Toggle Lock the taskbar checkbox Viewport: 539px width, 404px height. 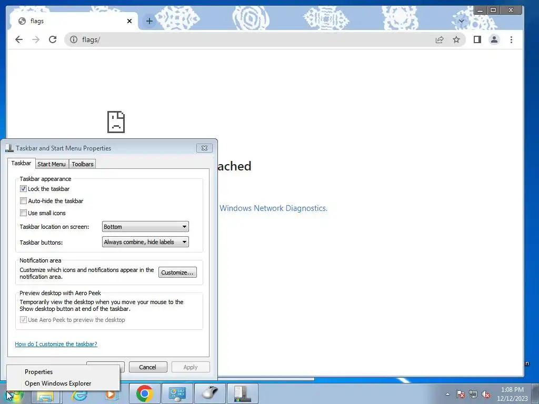23,189
